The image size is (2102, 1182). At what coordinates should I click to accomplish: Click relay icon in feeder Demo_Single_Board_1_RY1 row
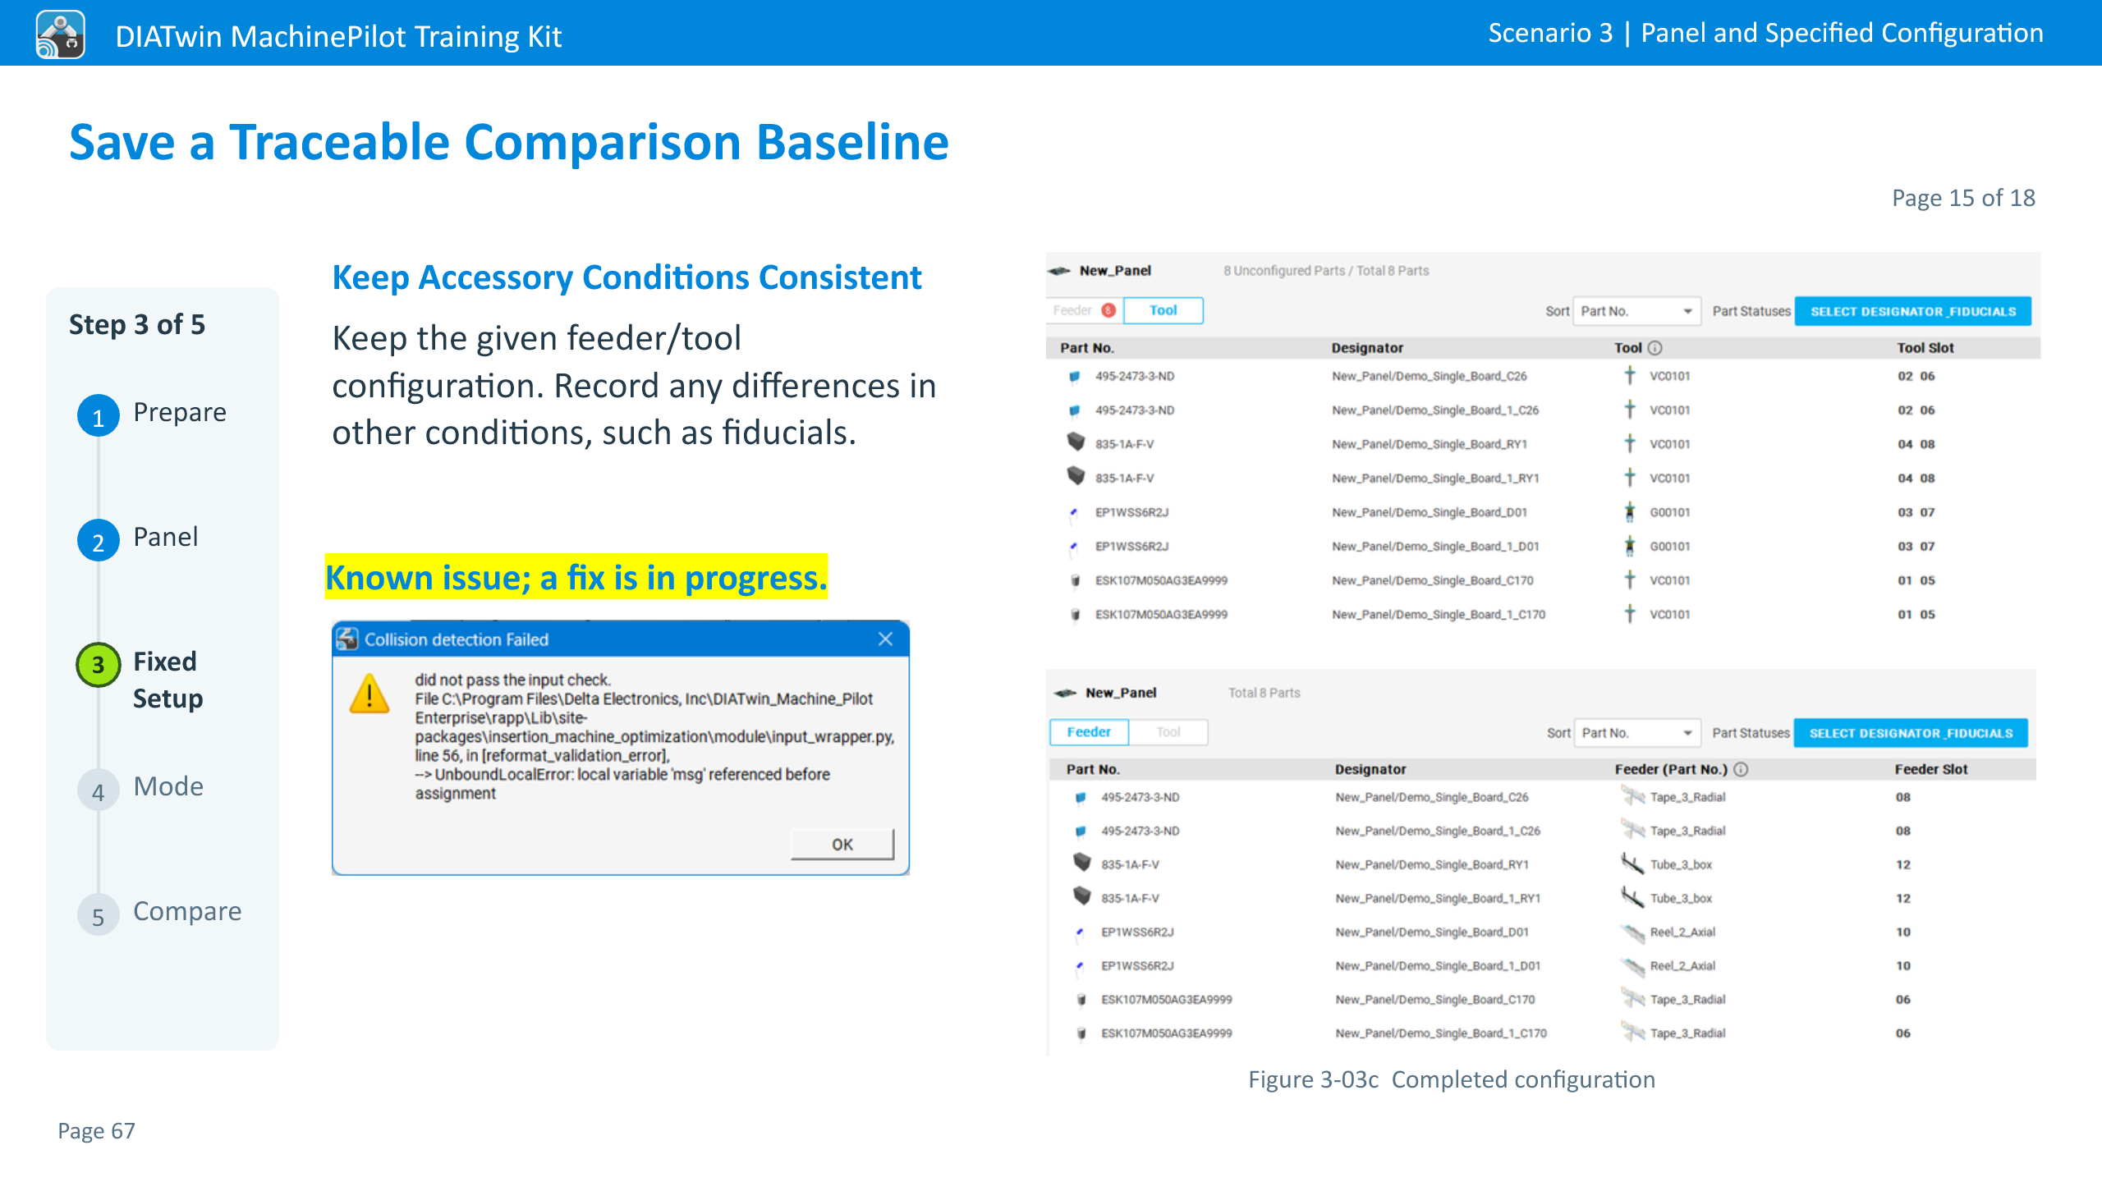tap(1082, 896)
